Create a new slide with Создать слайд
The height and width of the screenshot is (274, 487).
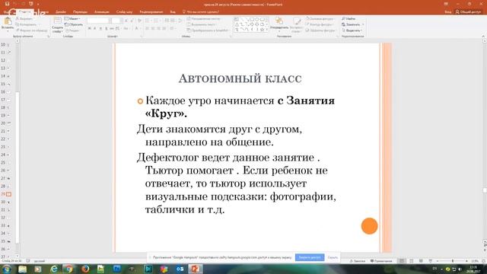click(x=58, y=25)
